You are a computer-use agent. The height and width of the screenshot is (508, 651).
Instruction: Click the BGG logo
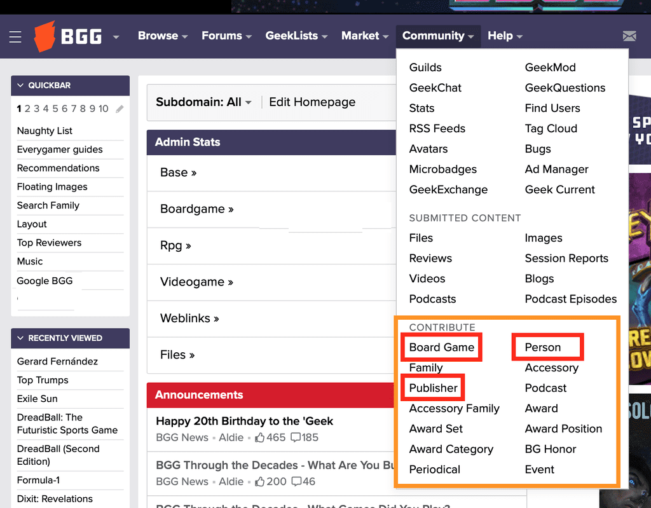click(x=67, y=36)
